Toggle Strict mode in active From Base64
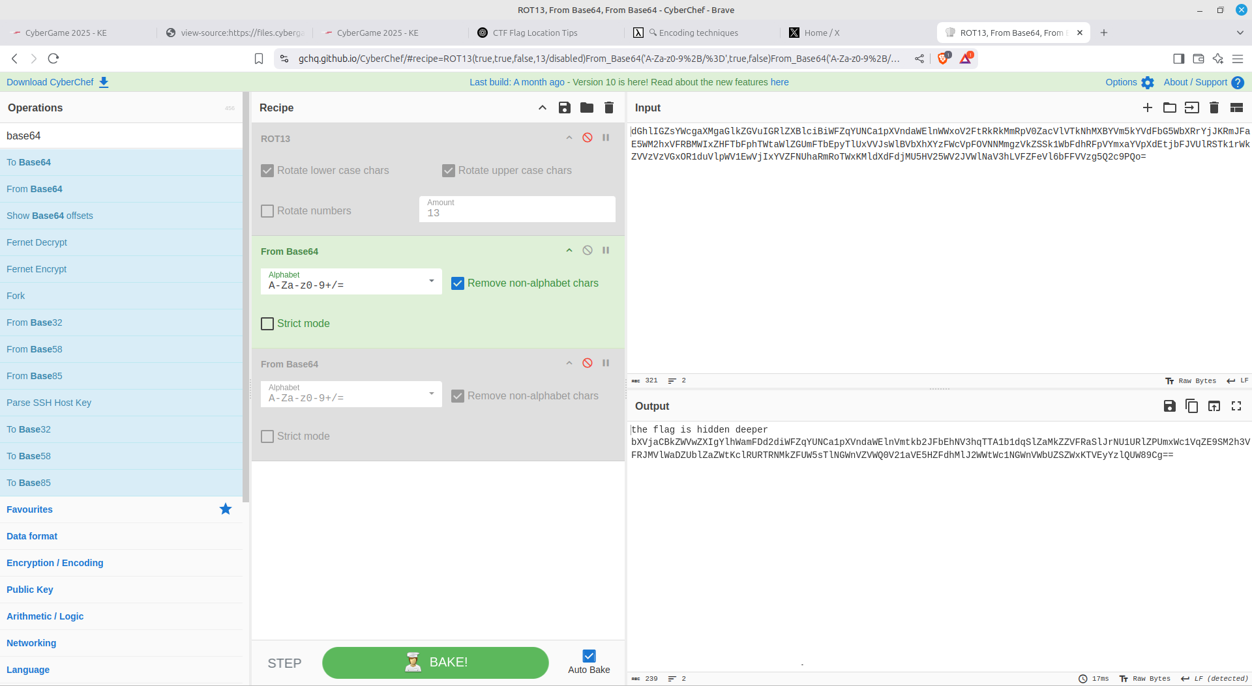Viewport: 1252px width, 686px height. point(267,324)
